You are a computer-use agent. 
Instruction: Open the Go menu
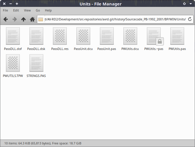click(x=38, y=10)
